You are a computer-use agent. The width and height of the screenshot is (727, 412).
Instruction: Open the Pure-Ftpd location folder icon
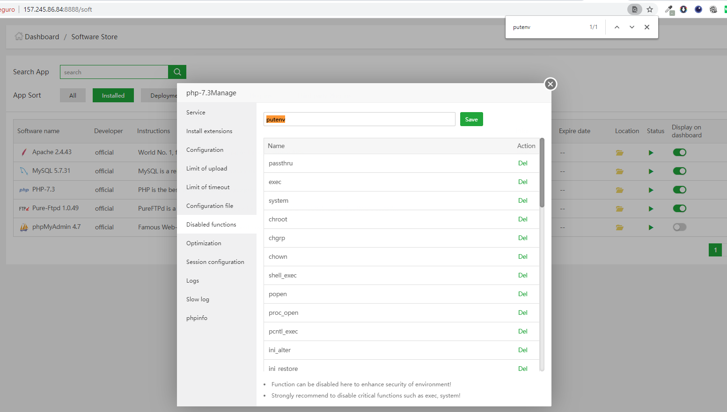619,209
